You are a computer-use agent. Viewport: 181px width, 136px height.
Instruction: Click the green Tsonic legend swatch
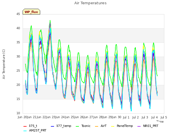click(x=77, y=126)
